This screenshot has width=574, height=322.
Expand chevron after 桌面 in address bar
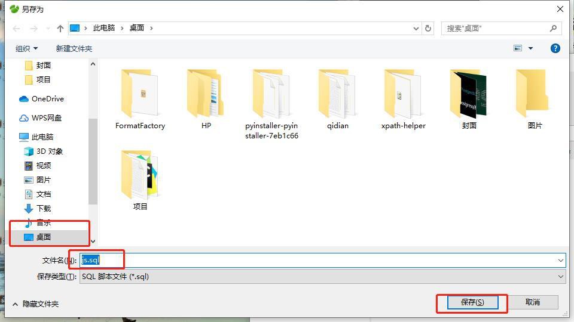point(151,28)
